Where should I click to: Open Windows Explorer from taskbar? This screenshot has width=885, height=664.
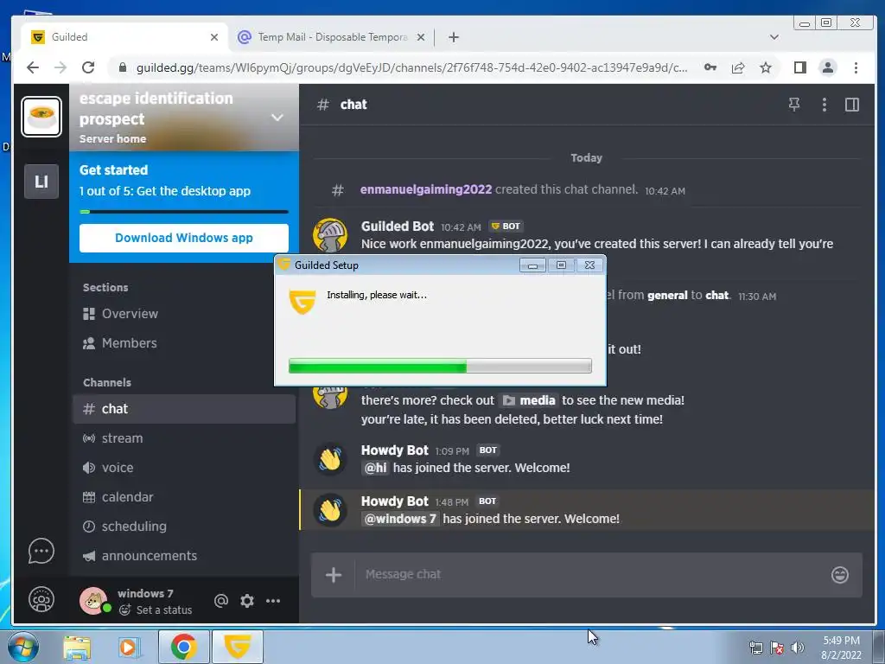pyautogui.click(x=77, y=647)
